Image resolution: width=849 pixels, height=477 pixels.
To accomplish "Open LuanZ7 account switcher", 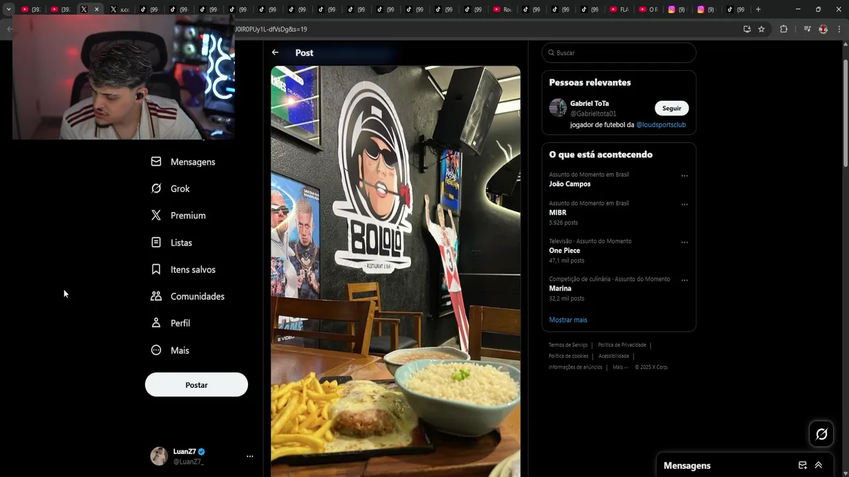I will click(x=202, y=456).
